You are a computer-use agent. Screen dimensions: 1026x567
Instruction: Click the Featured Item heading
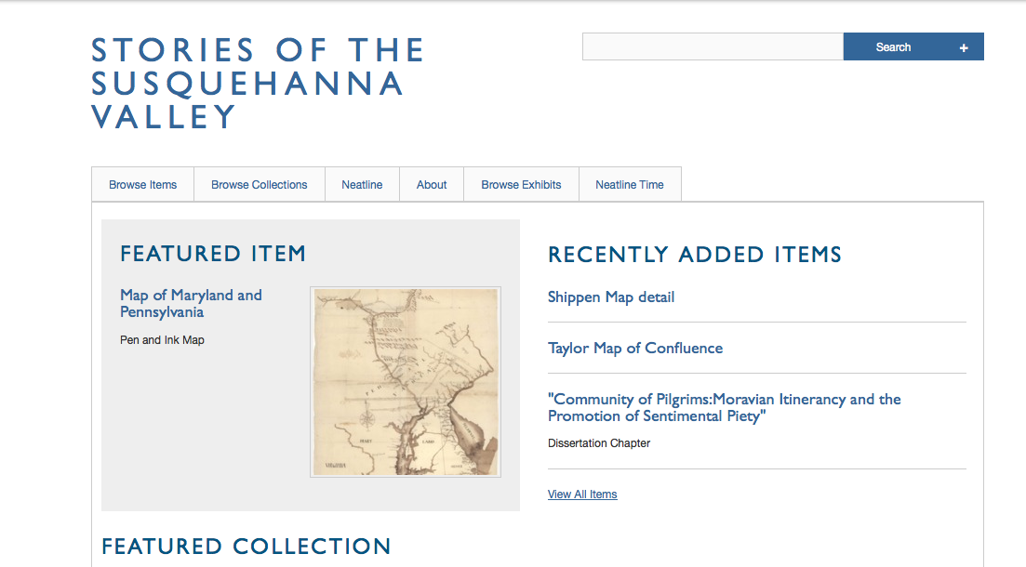tap(213, 254)
